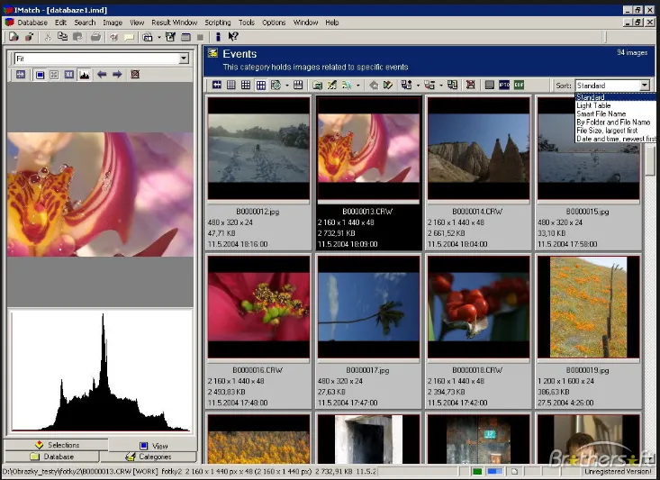
Task: Select thumbnail B0000012.jpg snowy landscape
Action: 258,149
